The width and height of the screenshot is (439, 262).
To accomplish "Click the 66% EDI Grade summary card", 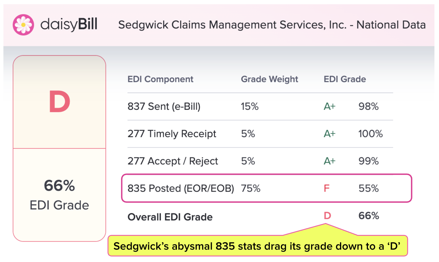I will point(60,194).
